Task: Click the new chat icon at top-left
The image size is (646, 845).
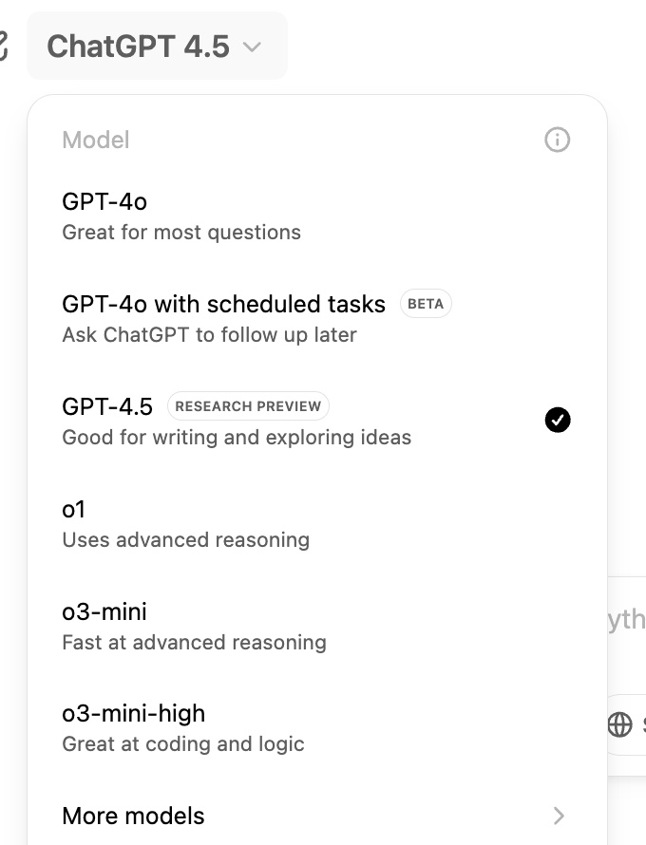Action: [x=3, y=46]
